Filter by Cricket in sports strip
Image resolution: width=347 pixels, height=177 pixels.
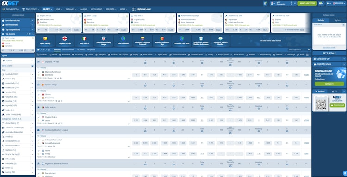[53, 55]
